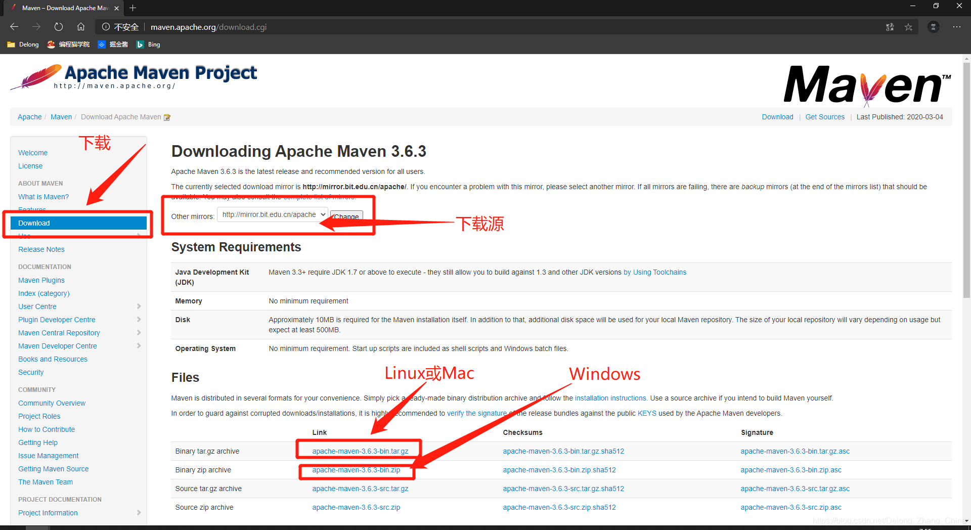971x530 pixels.
Task: Open a new browser tab
Action: pos(133,8)
